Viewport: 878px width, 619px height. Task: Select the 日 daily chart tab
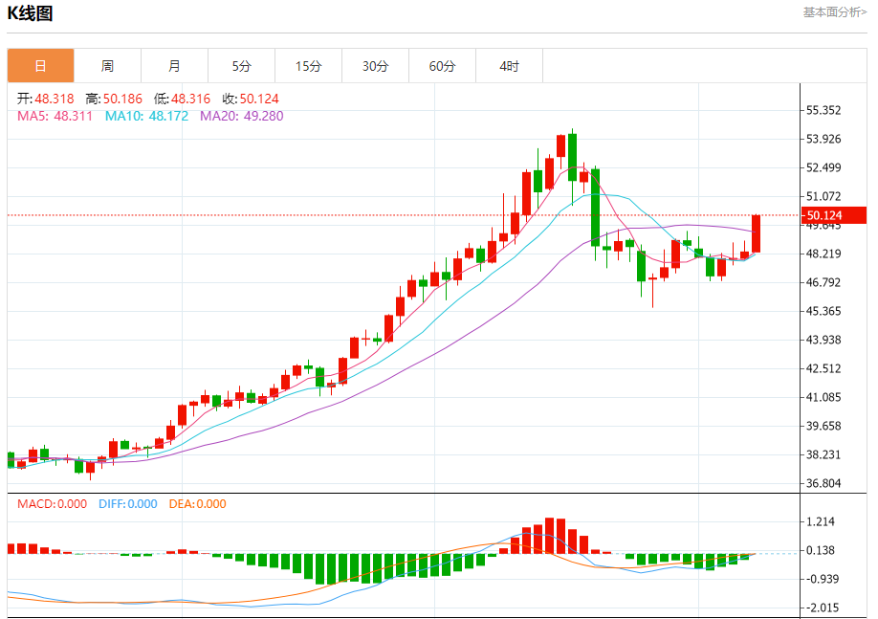(40, 66)
